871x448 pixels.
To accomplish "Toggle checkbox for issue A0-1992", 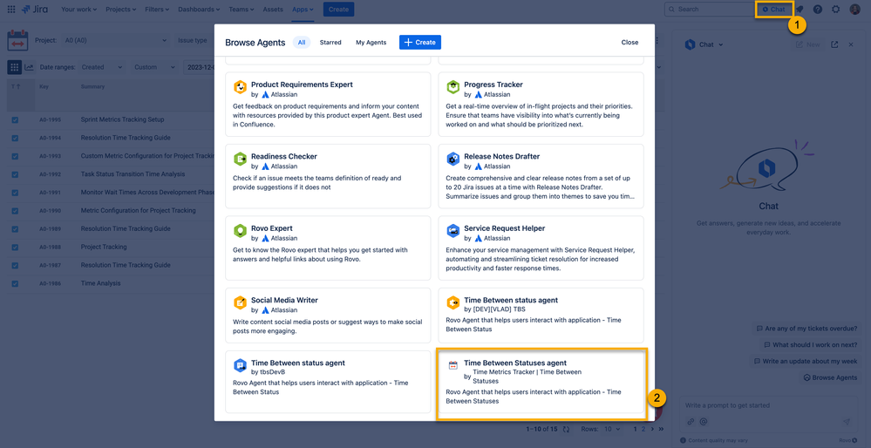I will (x=15, y=174).
